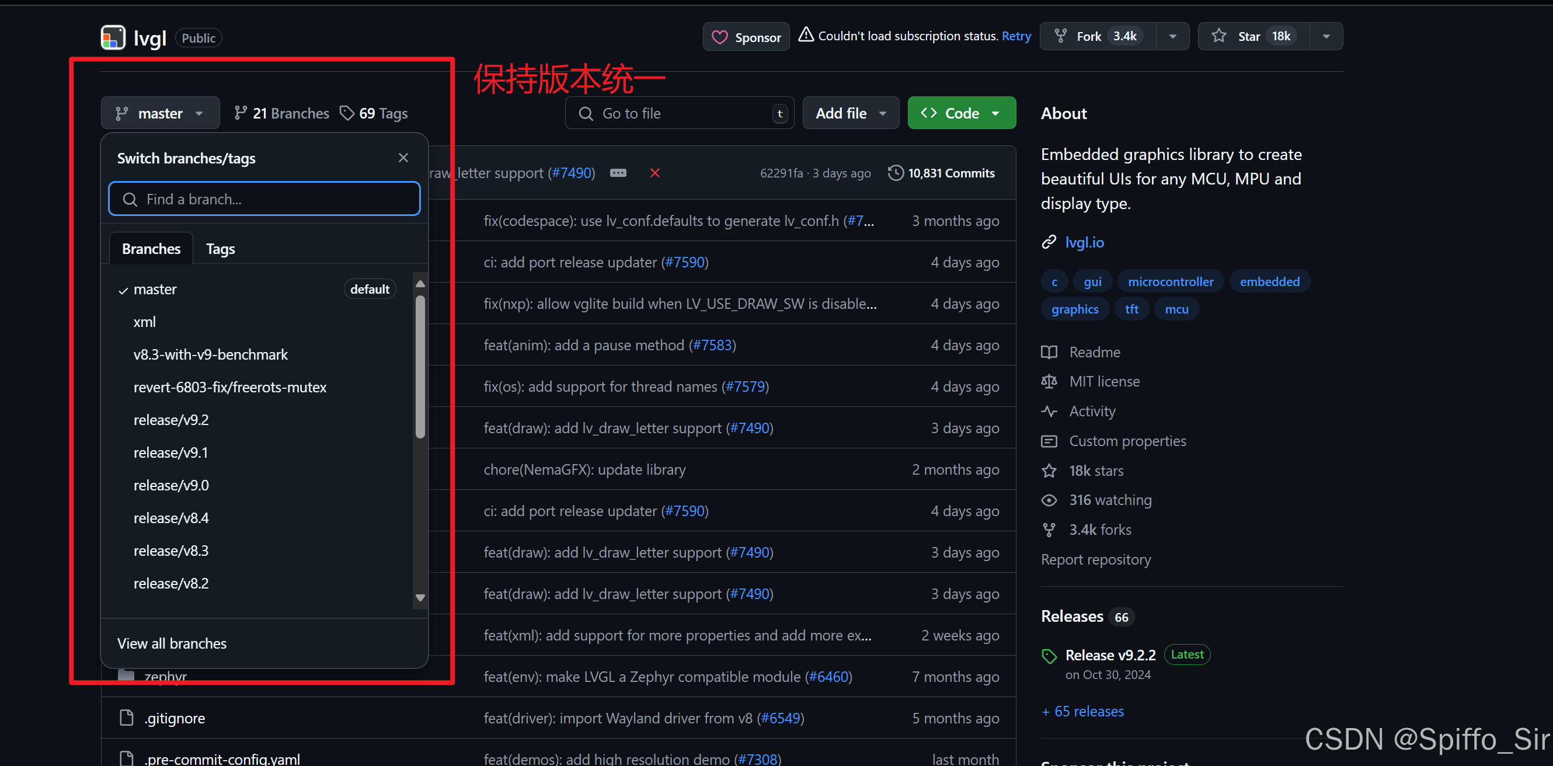This screenshot has height=766, width=1553.
Task: Open the Add file dropdown
Action: [x=851, y=113]
